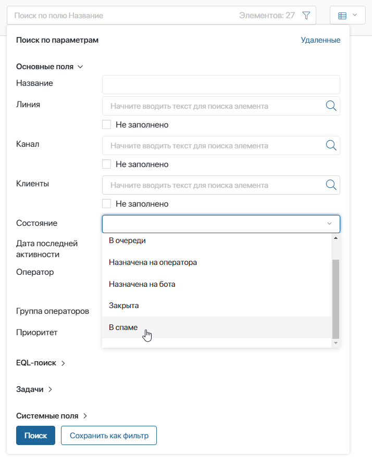Click the magnifier icon in Линия field

(x=331, y=106)
